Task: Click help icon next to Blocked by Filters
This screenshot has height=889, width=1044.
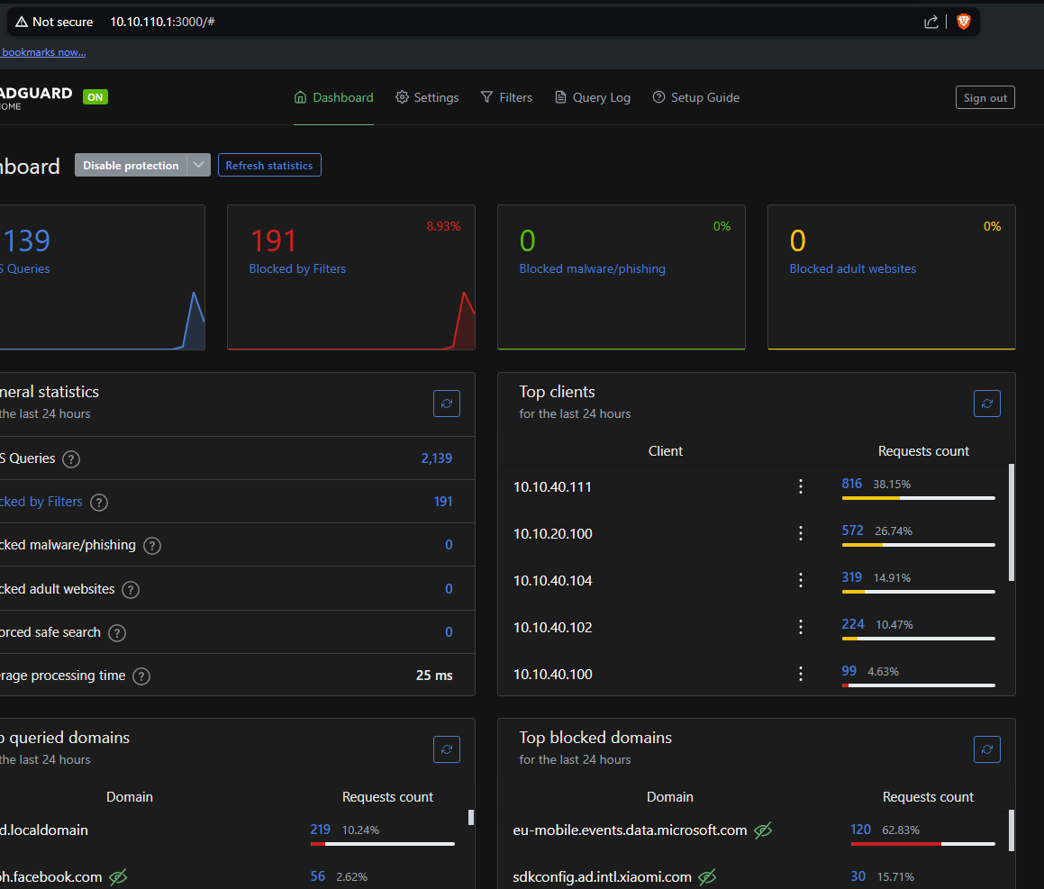Action: 99,503
